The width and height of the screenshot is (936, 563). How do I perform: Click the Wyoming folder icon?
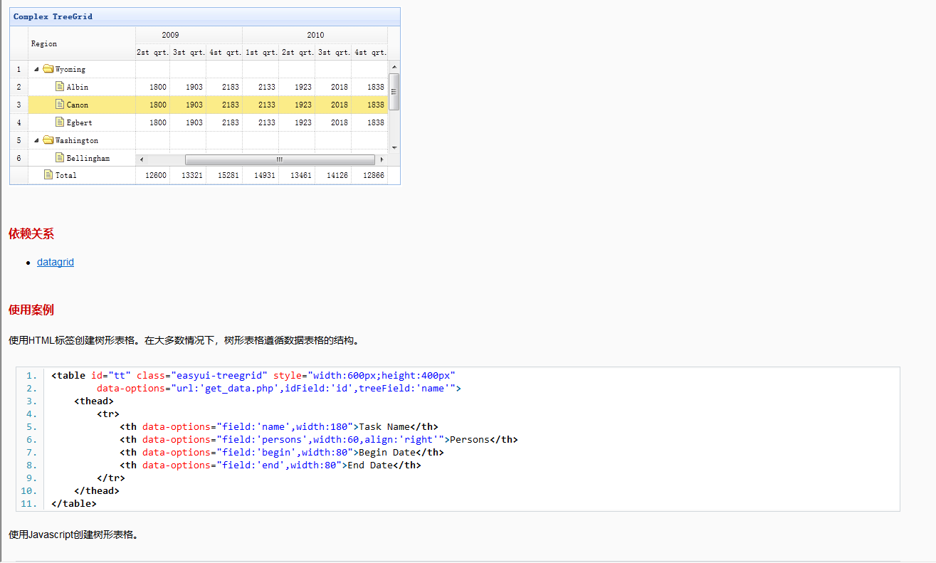tap(48, 69)
